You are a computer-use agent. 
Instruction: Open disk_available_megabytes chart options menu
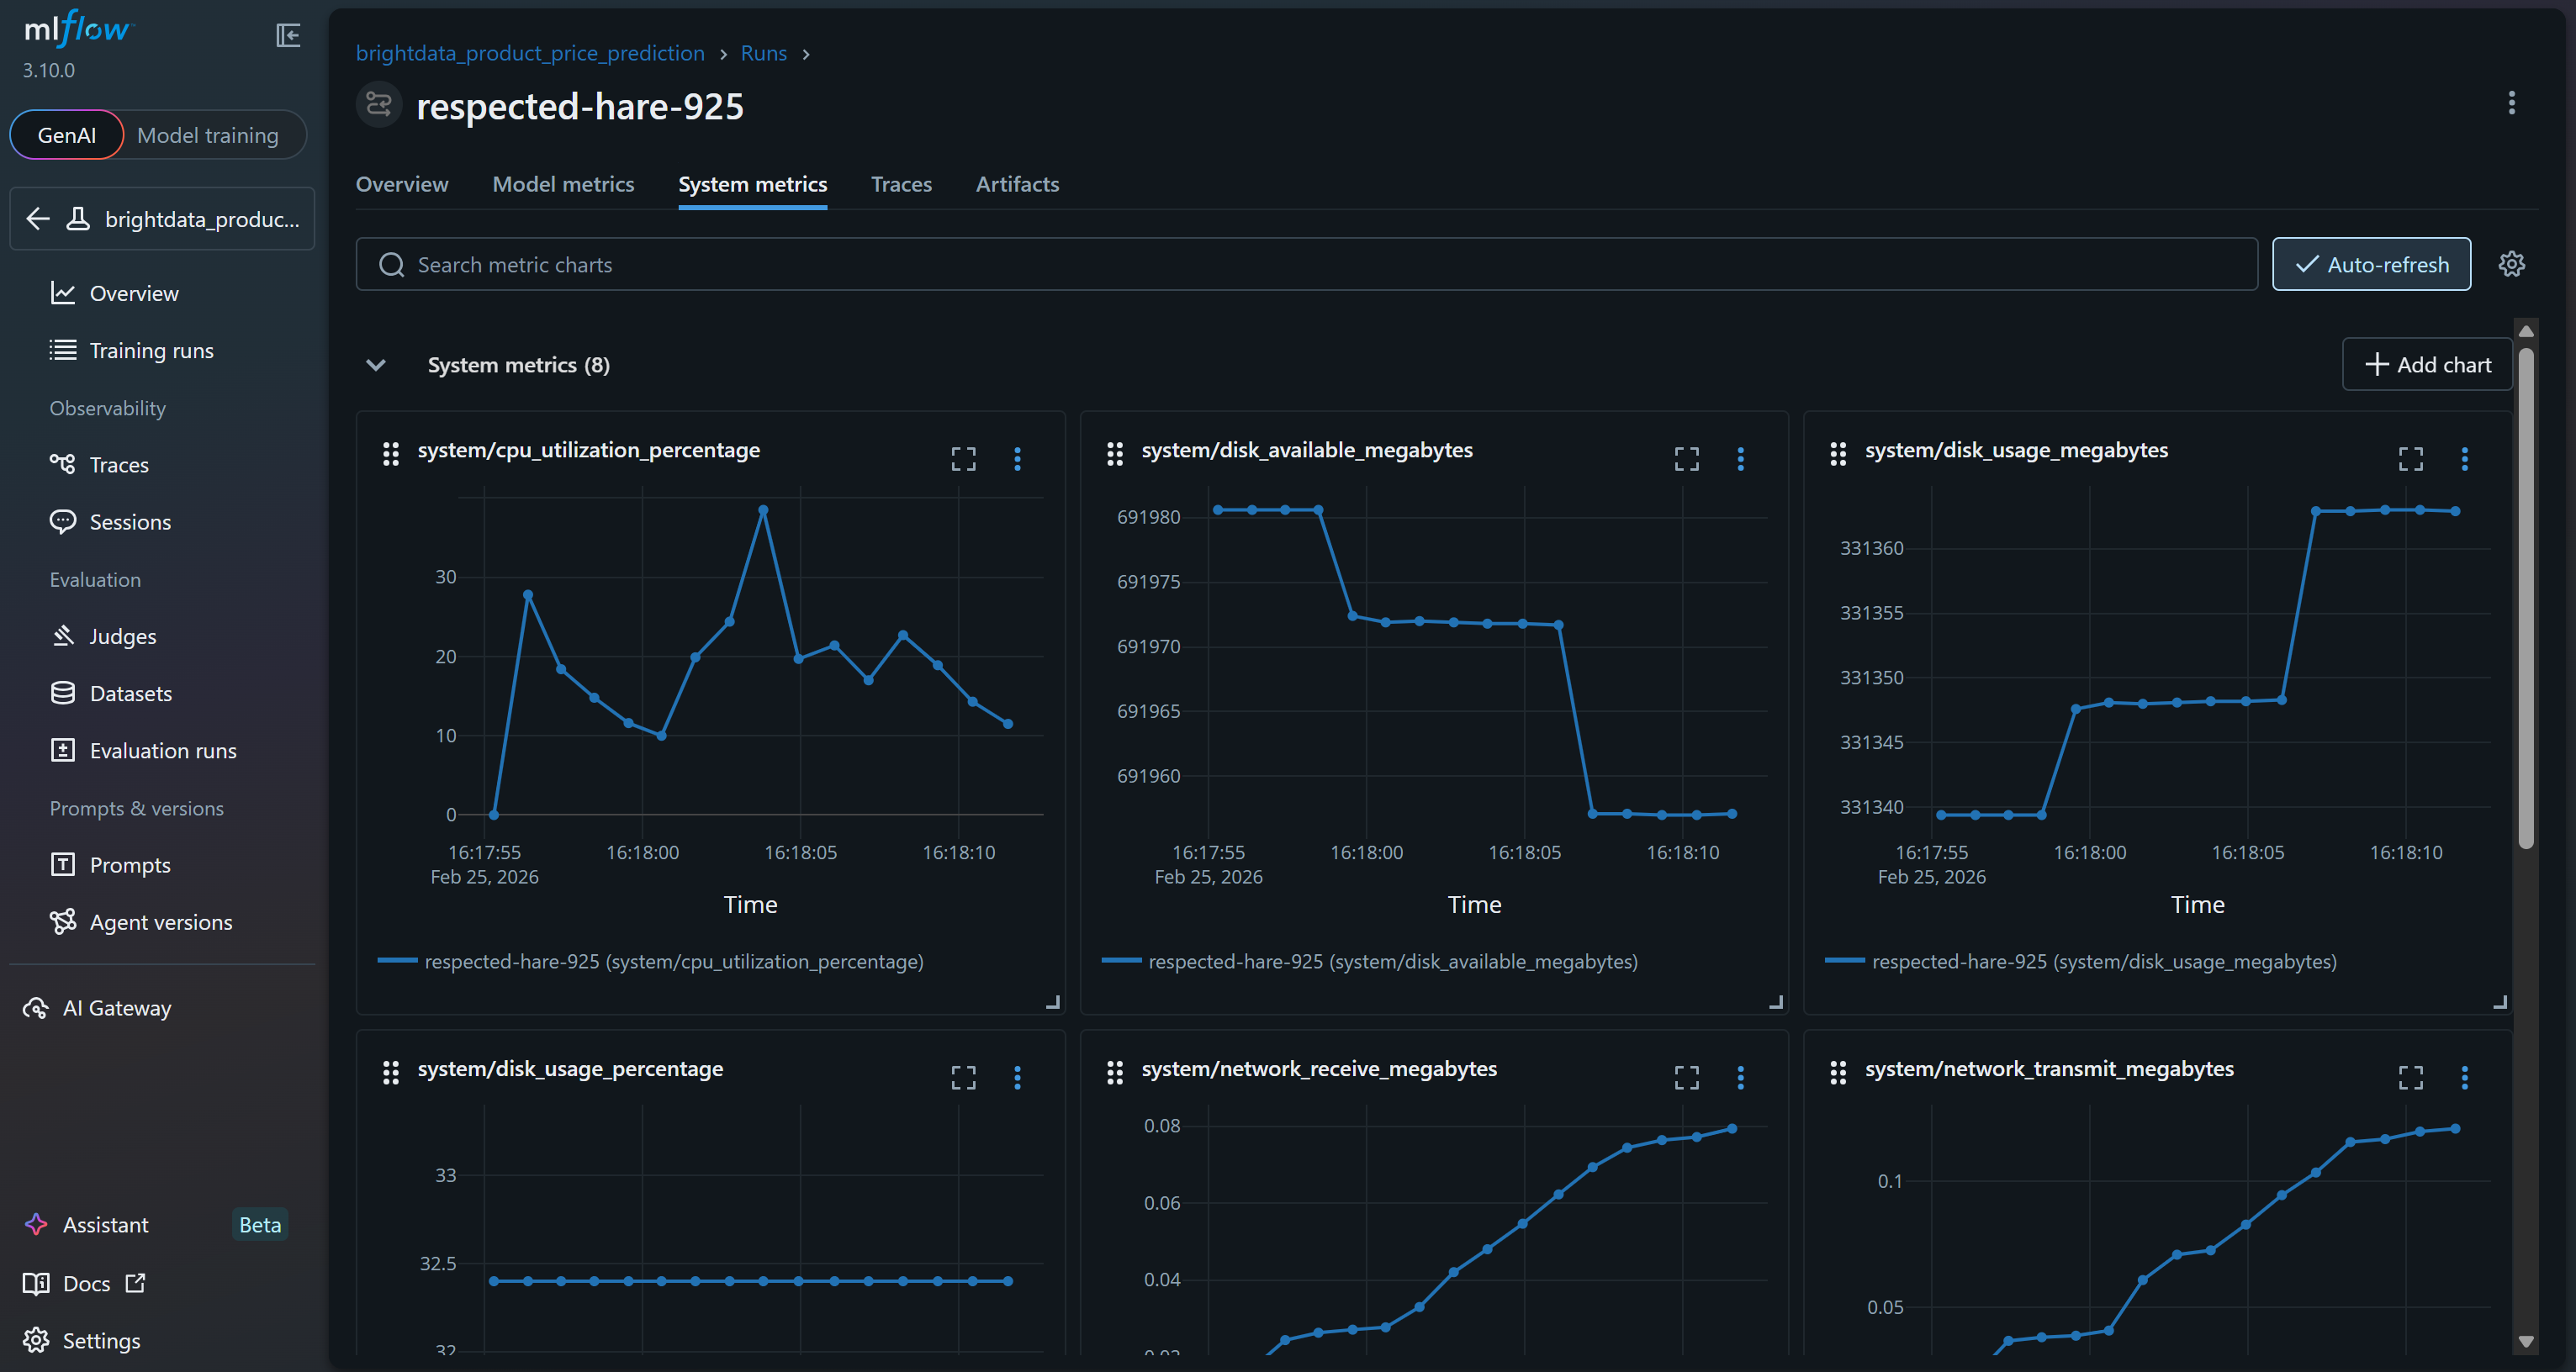1740,459
